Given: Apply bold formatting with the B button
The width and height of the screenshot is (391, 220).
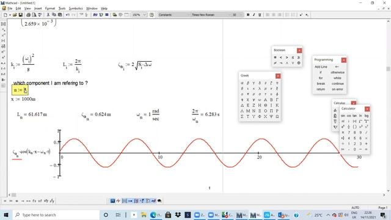Looking at the screenshot, I should click(248, 15).
